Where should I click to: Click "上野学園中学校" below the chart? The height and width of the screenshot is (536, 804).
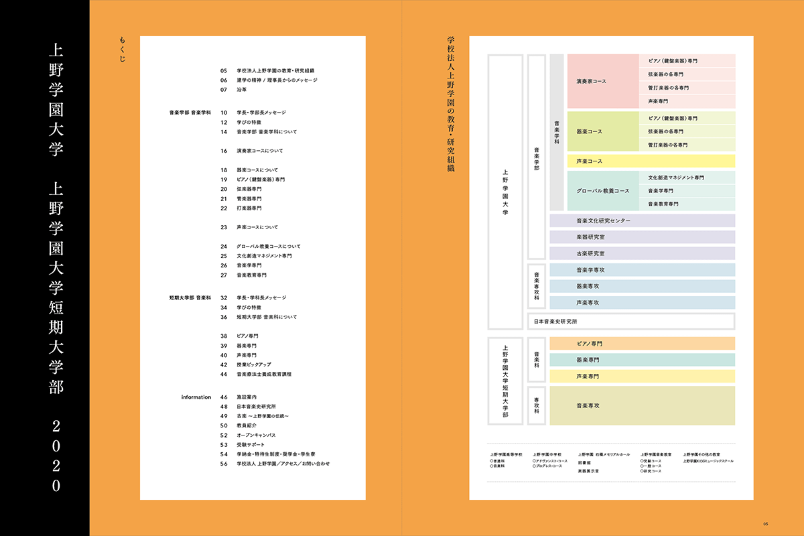point(547,454)
